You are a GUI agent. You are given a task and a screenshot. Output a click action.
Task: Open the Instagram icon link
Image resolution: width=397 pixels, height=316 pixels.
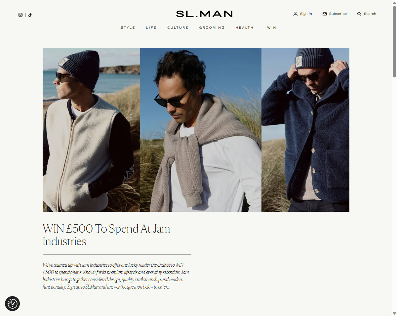20,15
